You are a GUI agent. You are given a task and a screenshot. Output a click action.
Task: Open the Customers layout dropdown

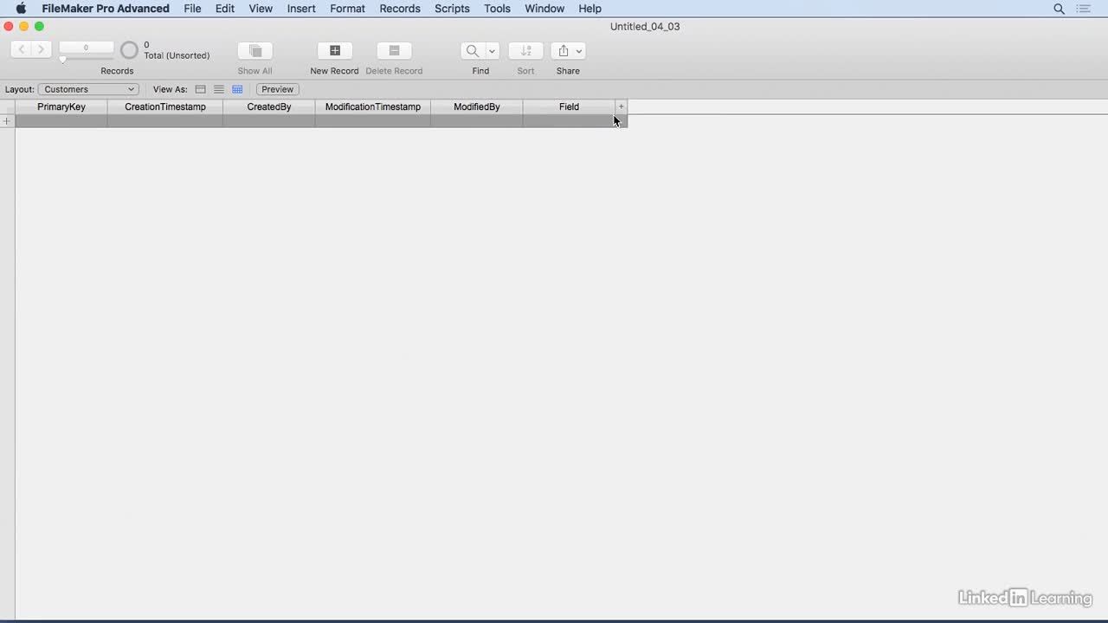click(x=88, y=89)
